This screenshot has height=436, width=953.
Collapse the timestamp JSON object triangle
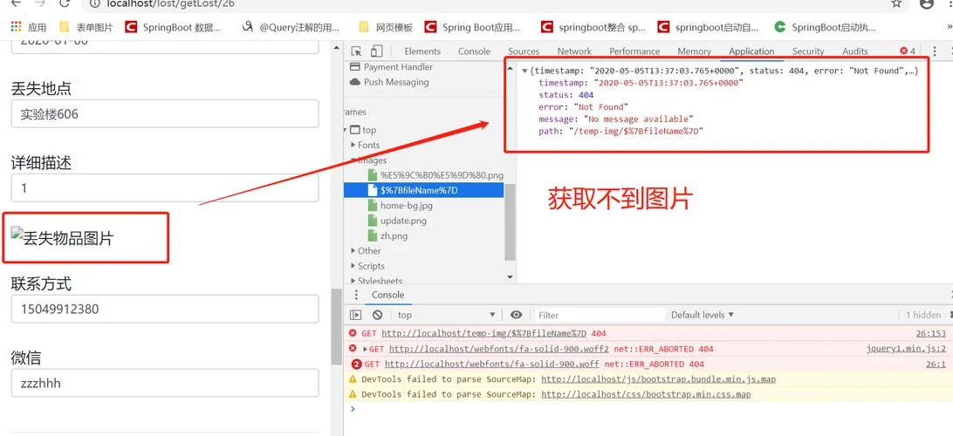524,71
